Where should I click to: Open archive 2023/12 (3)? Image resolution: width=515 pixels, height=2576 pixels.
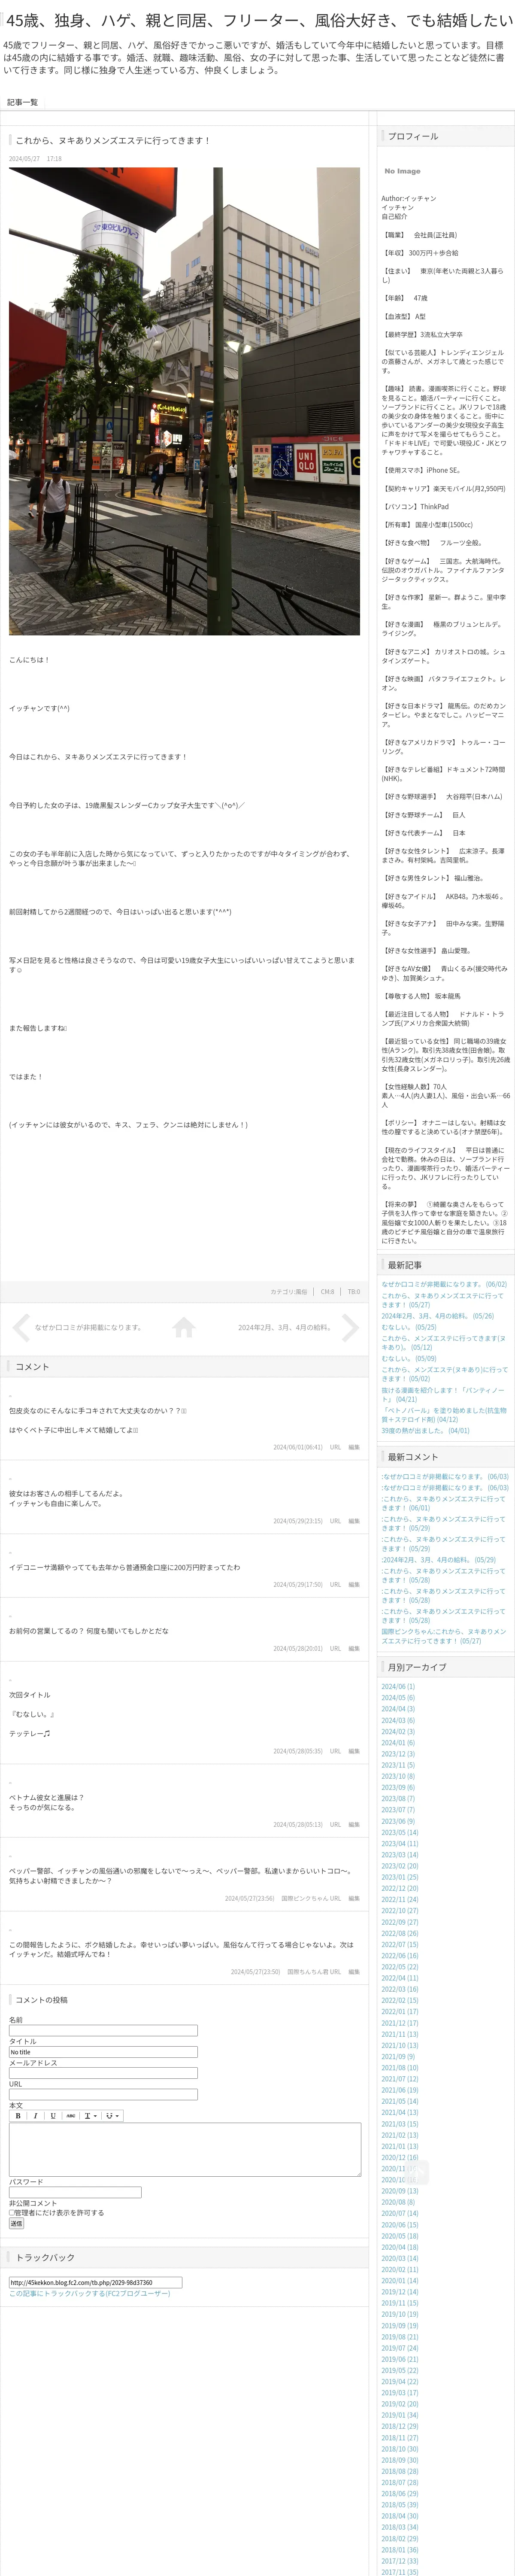click(x=398, y=1753)
